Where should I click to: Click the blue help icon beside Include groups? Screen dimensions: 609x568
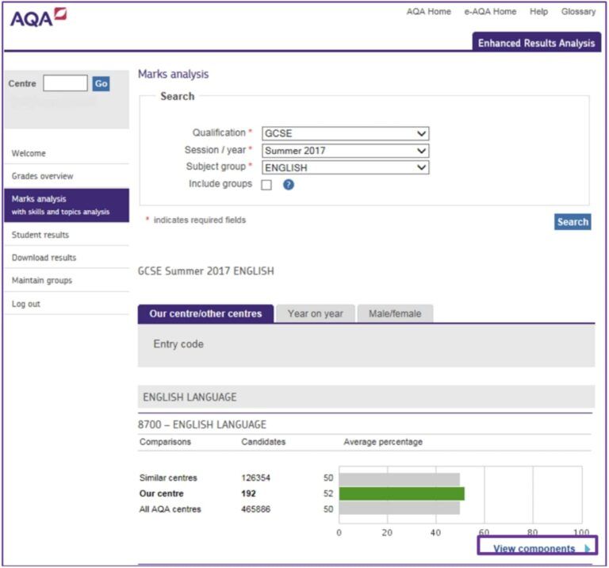click(289, 185)
